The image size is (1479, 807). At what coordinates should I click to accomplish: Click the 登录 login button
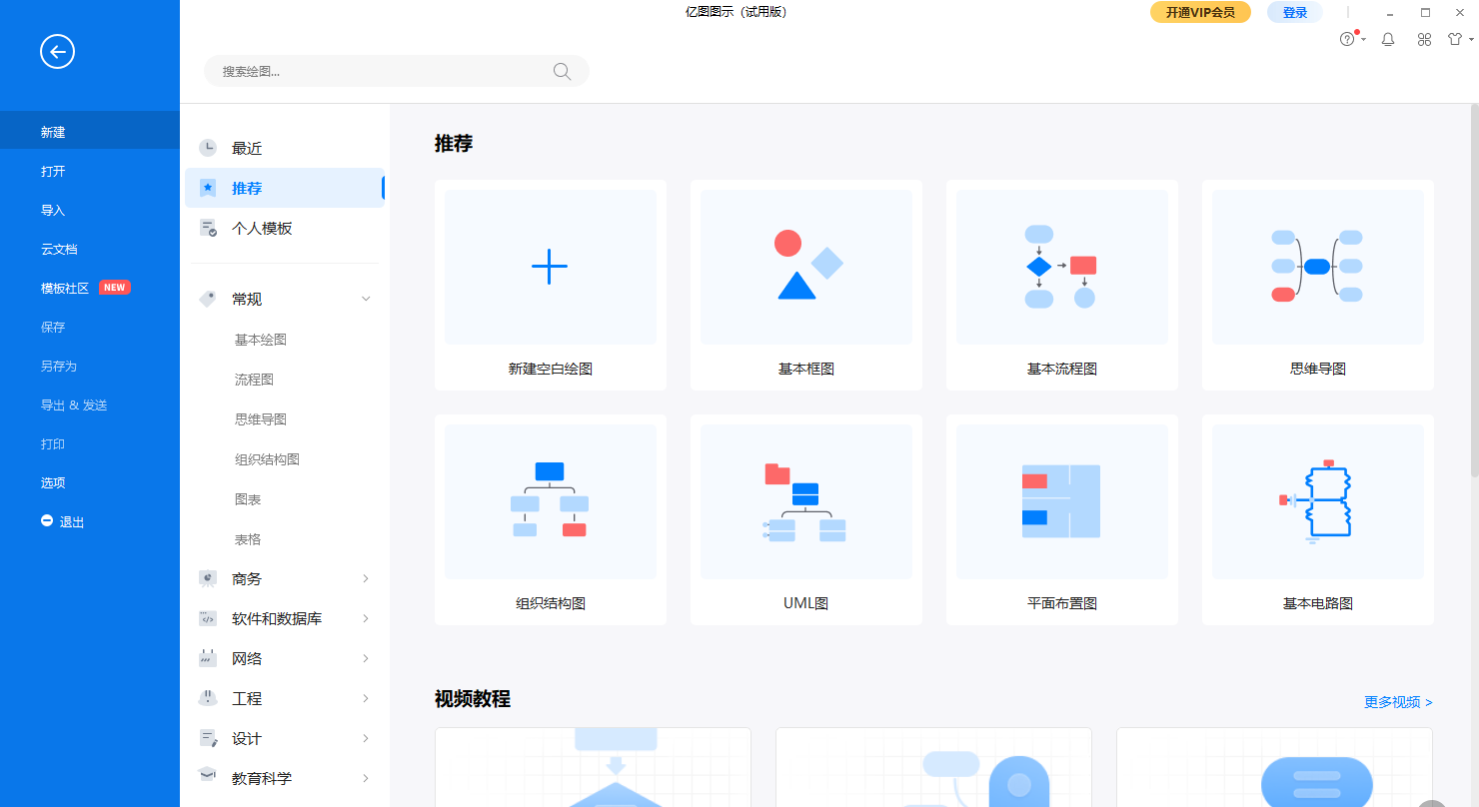click(1294, 12)
